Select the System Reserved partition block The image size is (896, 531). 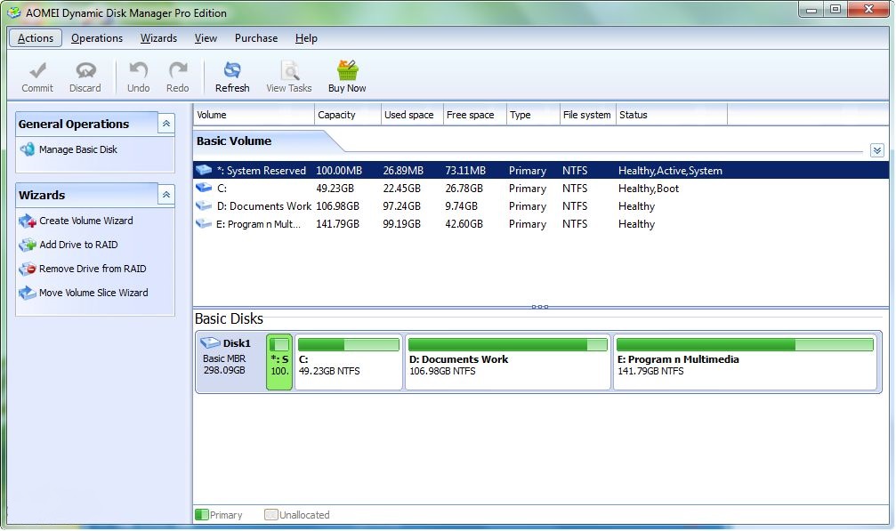pyautogui.click(x=279, y=362)
